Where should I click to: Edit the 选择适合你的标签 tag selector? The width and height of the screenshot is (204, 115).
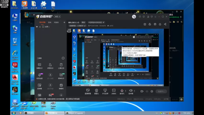(96, 22)
